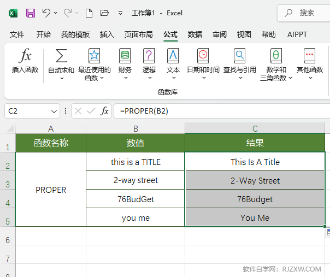This screenshot has height=277, width=330.
Task: Click the fx button beside formula bar
Action: pyautogui.click(x=104, y=111)
